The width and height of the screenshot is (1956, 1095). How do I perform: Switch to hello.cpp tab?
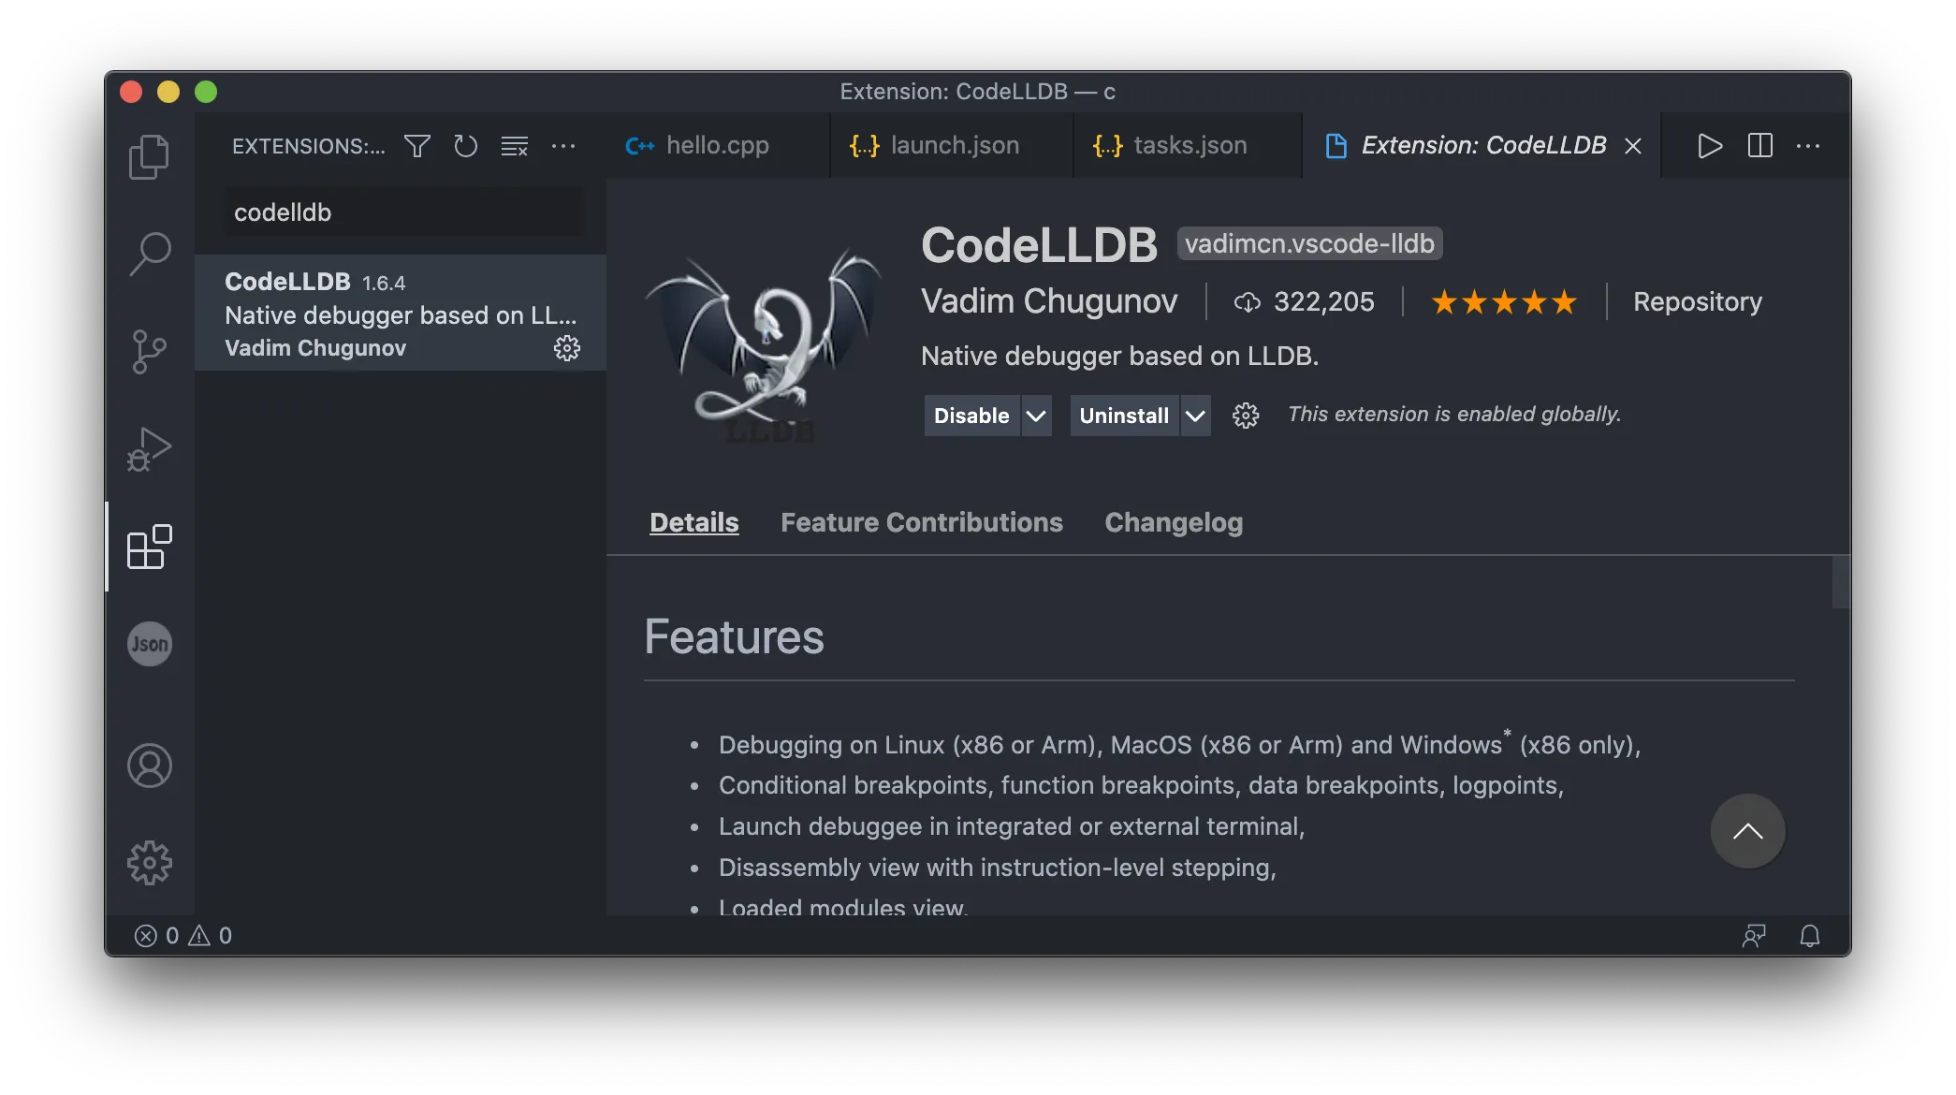point(718,146)
